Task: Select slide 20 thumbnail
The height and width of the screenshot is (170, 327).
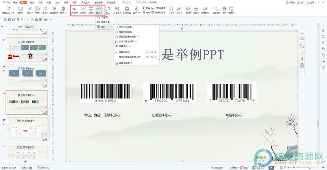Action: pyautogui.click(x=27, y=129)
